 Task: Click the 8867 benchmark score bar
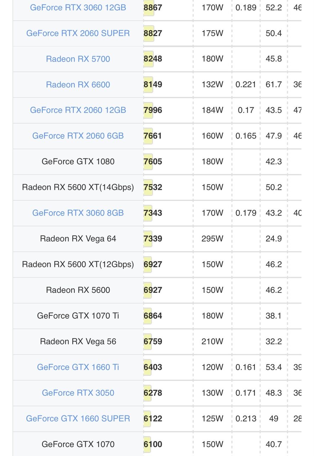pos(153,7)
